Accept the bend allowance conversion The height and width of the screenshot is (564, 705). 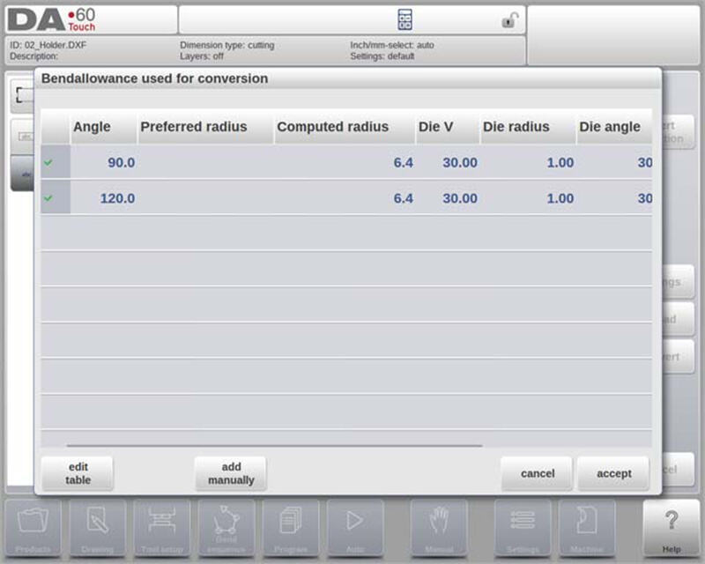613,473
